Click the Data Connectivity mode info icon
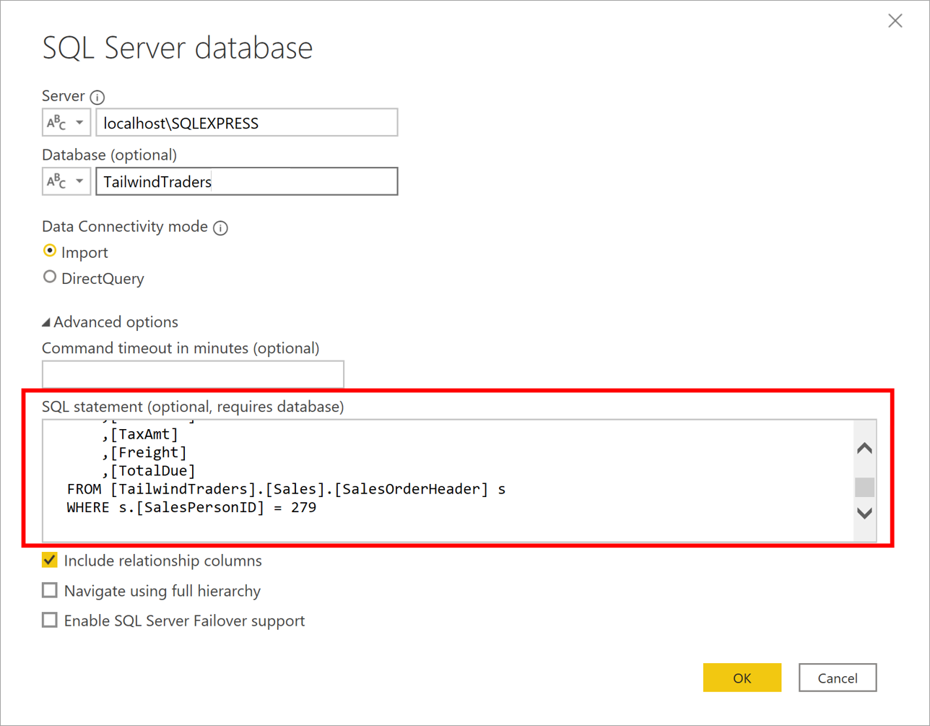 221,226
